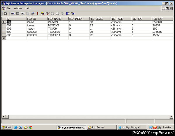Click the TOUCH00 name cell
175x136 pixels.
tap(58, 32)
